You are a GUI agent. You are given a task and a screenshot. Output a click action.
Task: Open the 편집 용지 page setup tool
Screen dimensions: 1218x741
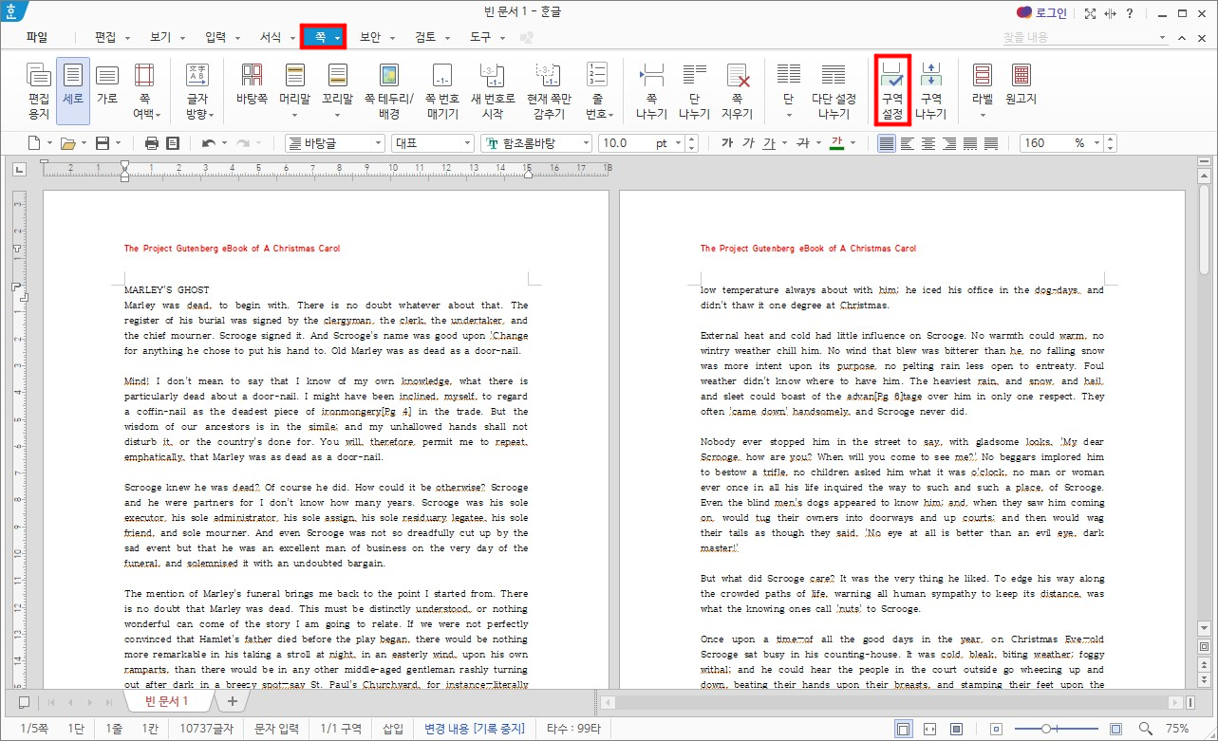coord(39,90)
